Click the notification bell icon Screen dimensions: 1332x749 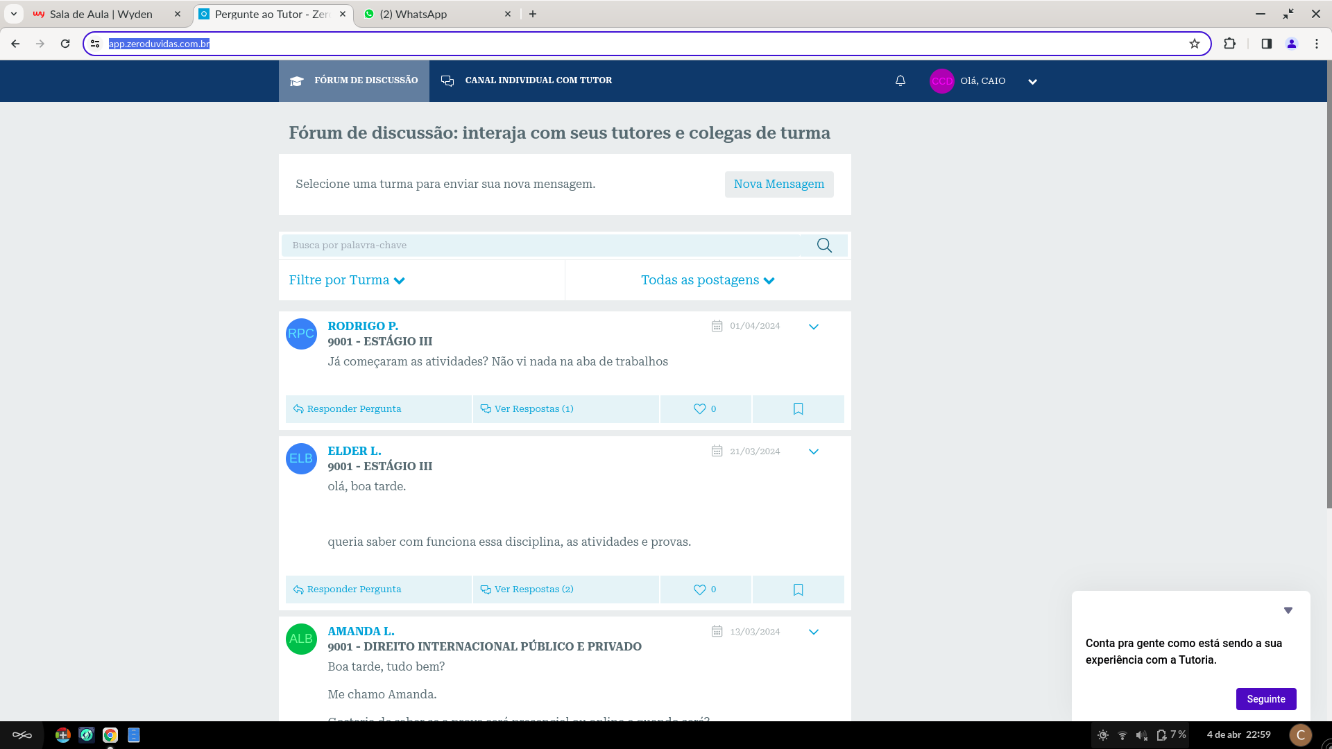pyautogui.click(x=900, y=81)
